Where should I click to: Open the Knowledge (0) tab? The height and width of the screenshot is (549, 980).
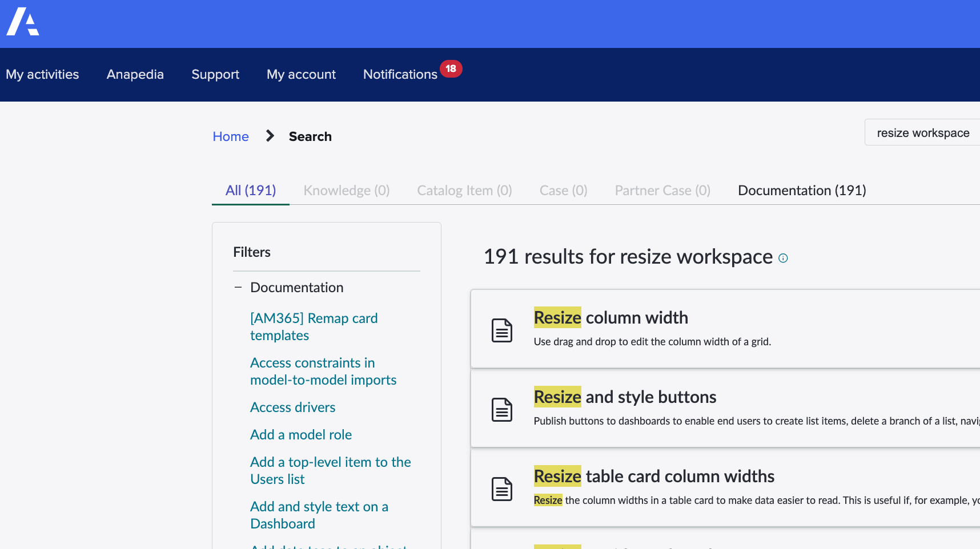click(x=346, y=190)
